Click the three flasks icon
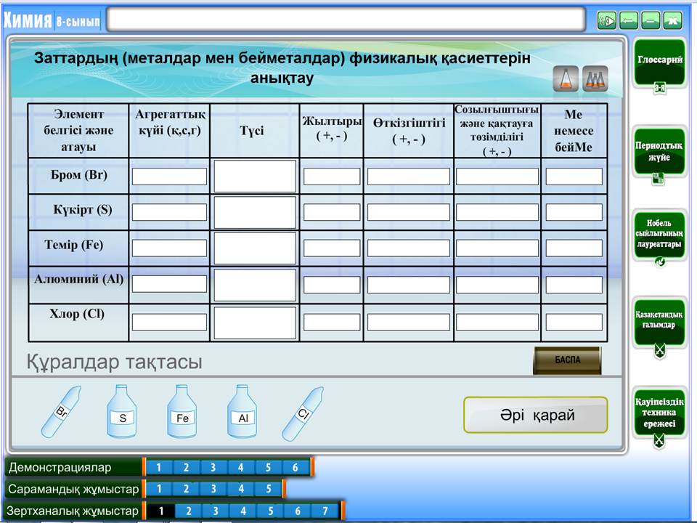697x523 pixels. click(595, 78)
